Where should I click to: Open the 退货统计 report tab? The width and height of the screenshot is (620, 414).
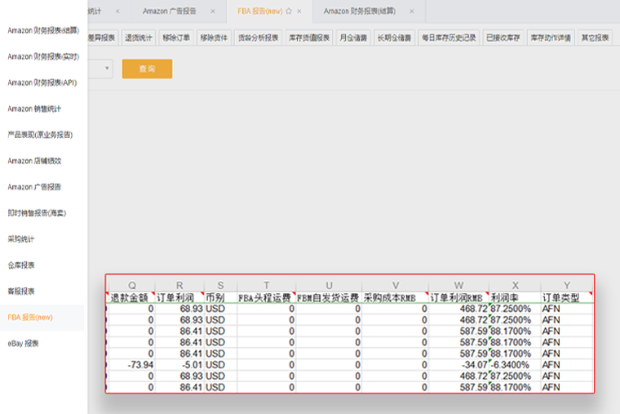point(140,38)
